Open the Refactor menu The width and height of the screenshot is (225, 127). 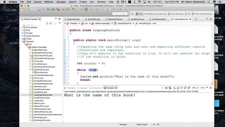(x=49, y=2)
